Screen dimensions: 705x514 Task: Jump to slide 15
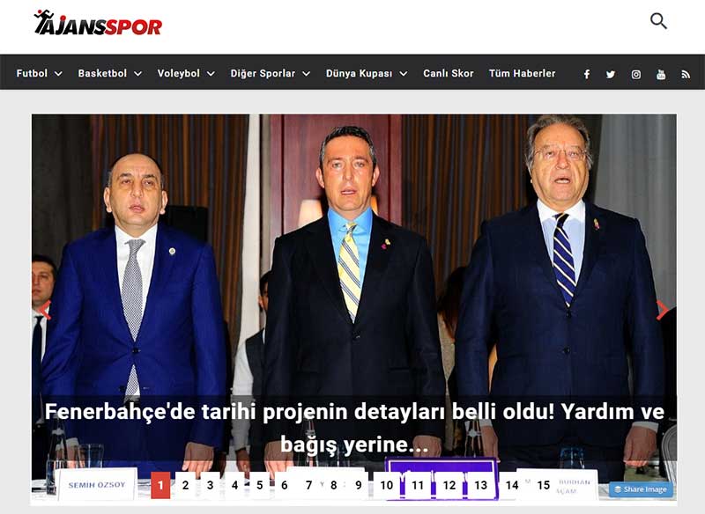[x=544, y=485]
